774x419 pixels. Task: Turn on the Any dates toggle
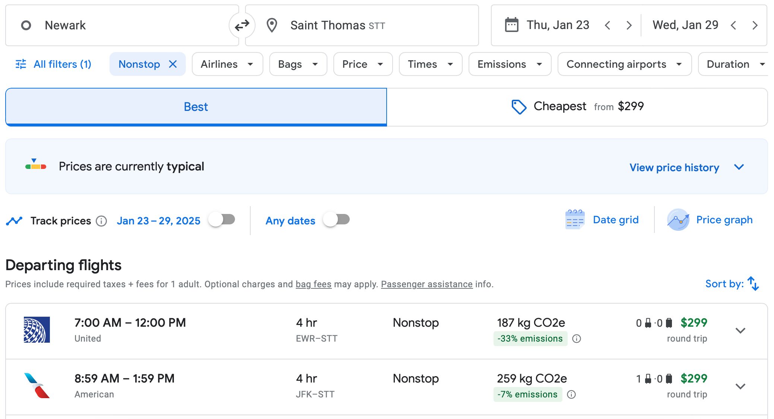[x=336, y=220]
